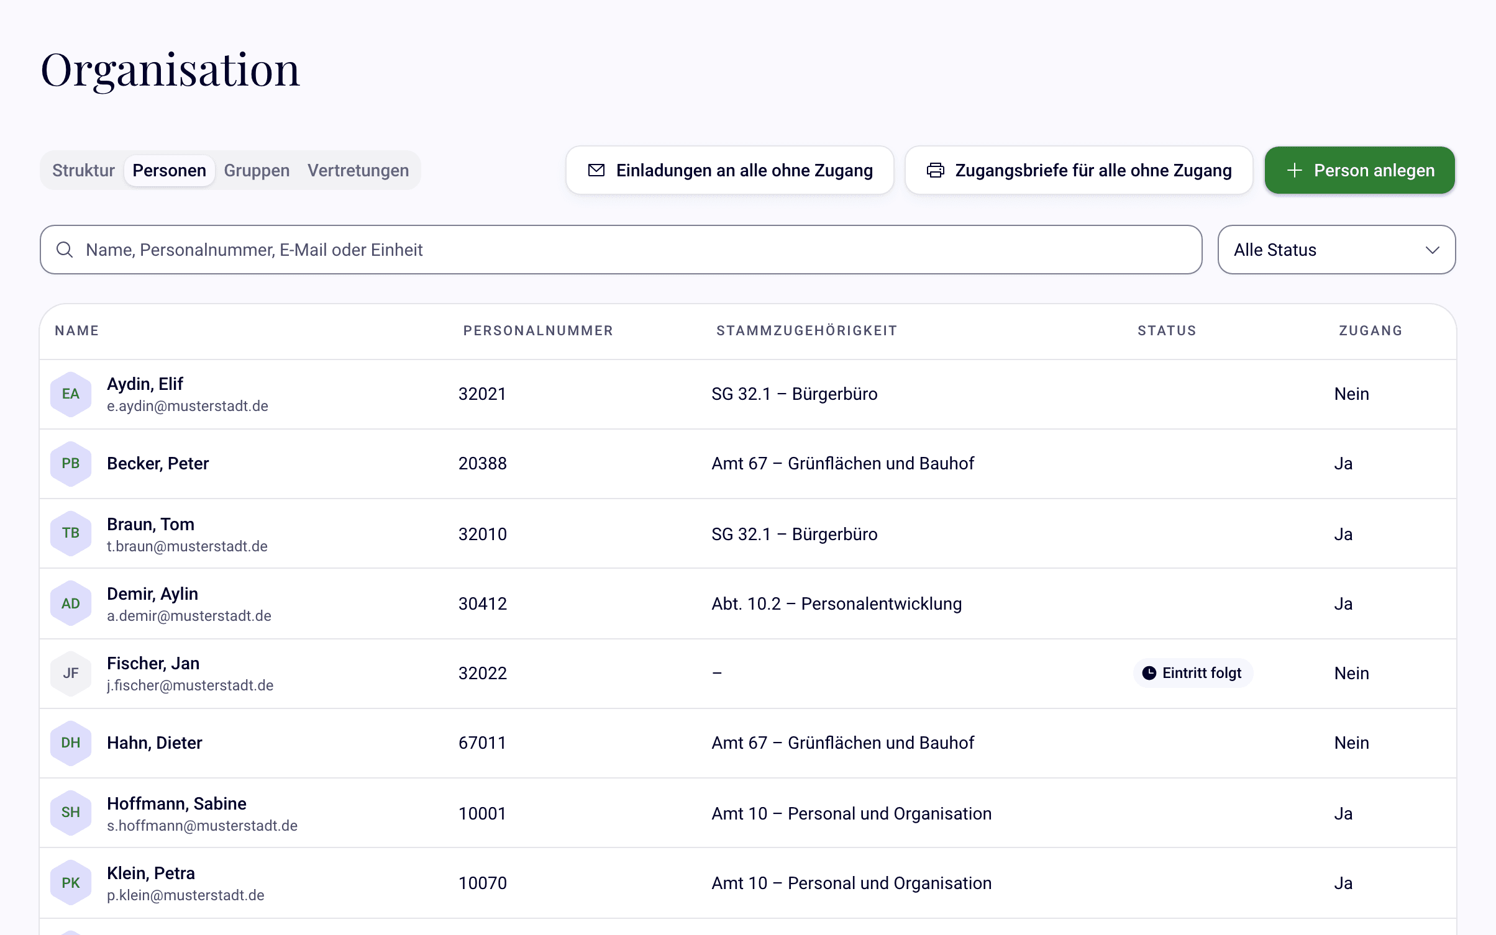Viewport: 1496px width, 935px height.
Task: Open the Aydin, Elif entry
Action: pos(748,394)
